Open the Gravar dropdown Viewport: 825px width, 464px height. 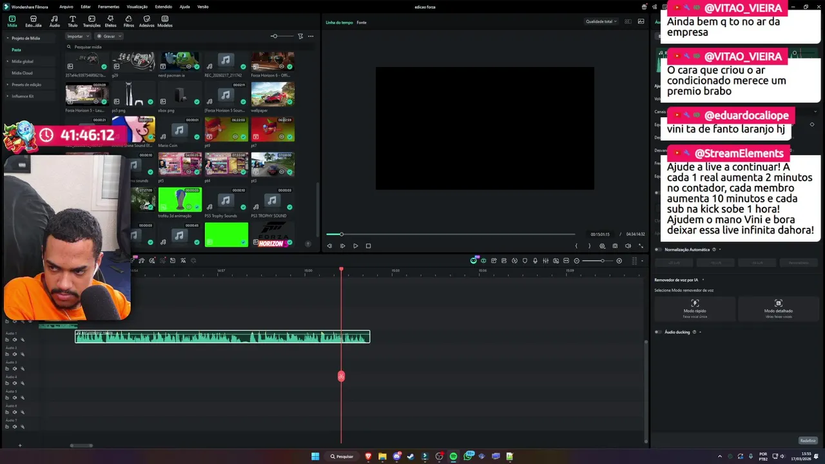pos(109,36)
